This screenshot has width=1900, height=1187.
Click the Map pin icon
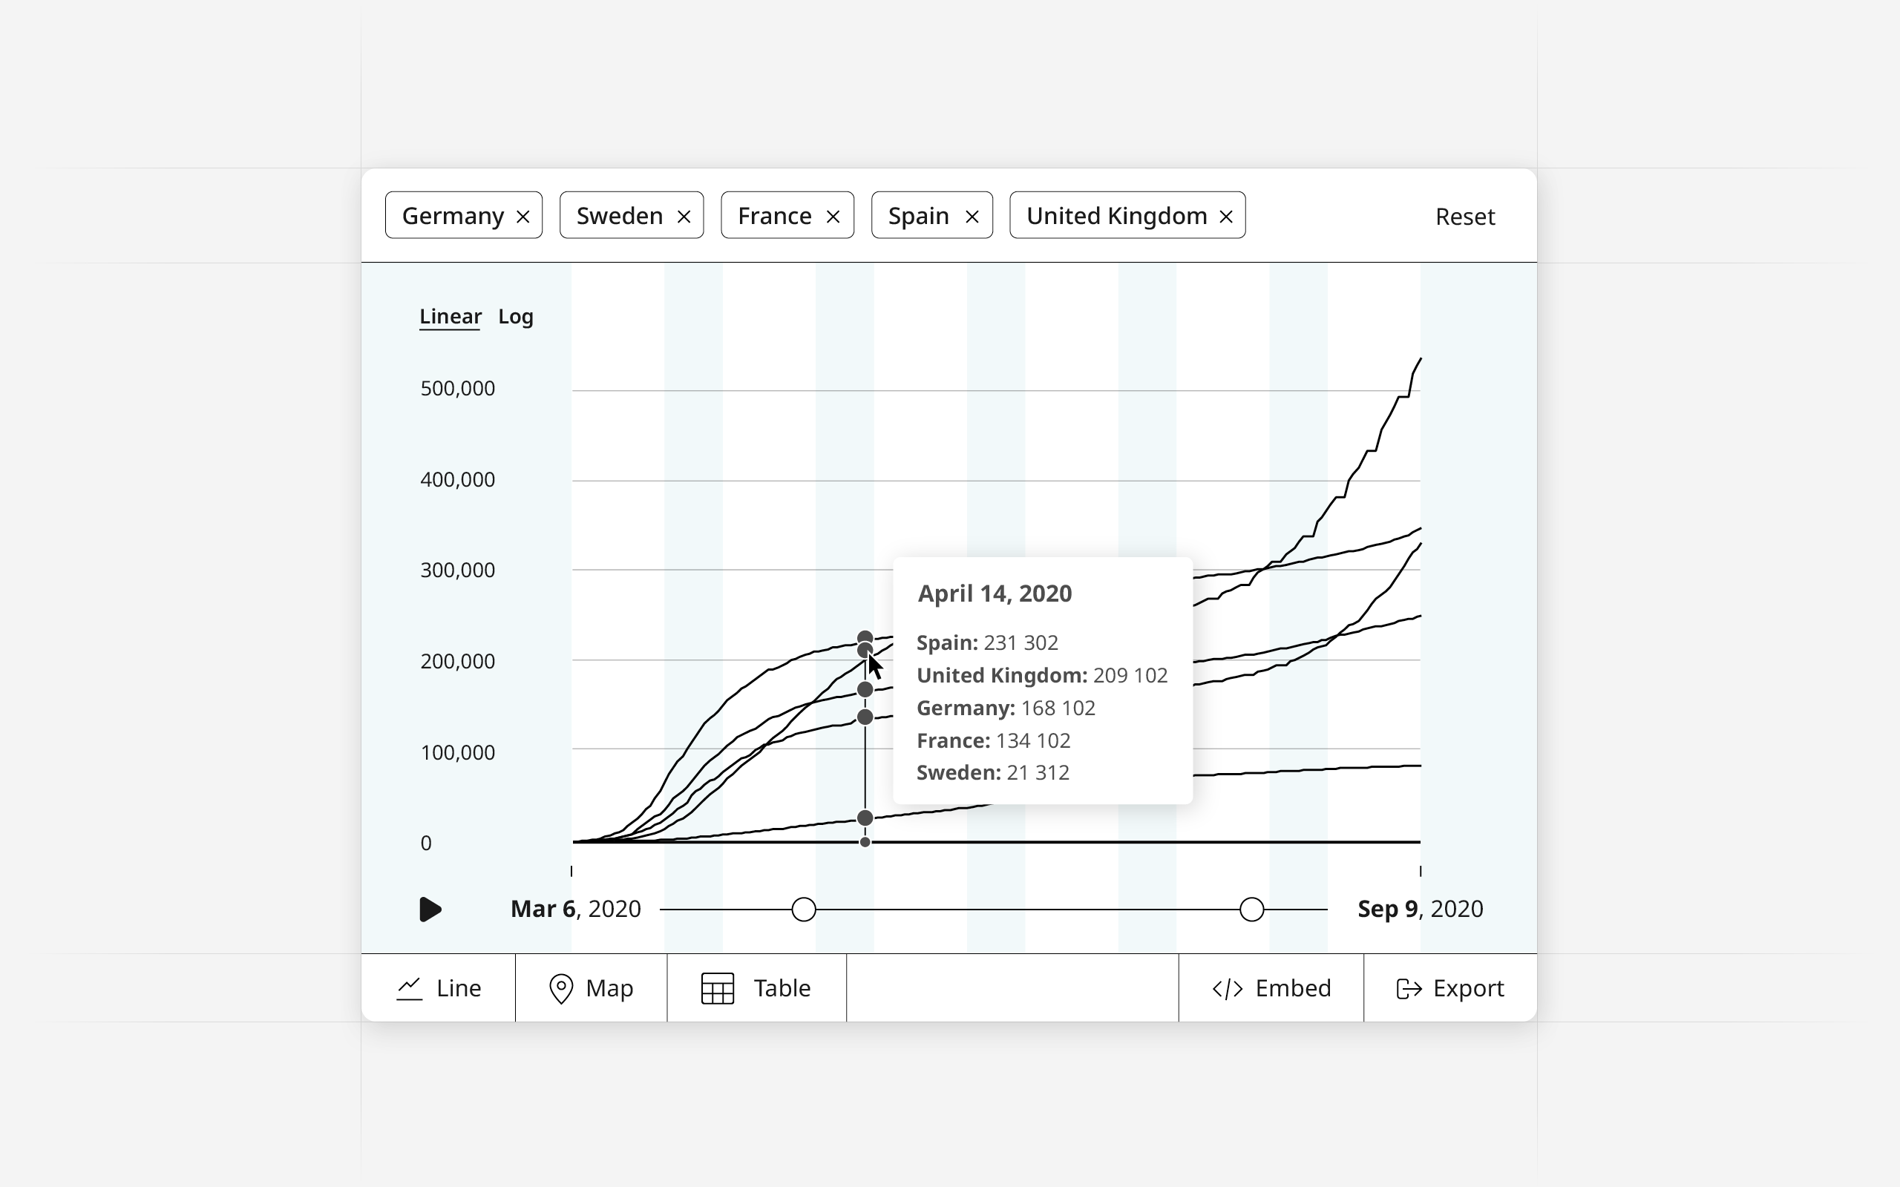point(560,988)
